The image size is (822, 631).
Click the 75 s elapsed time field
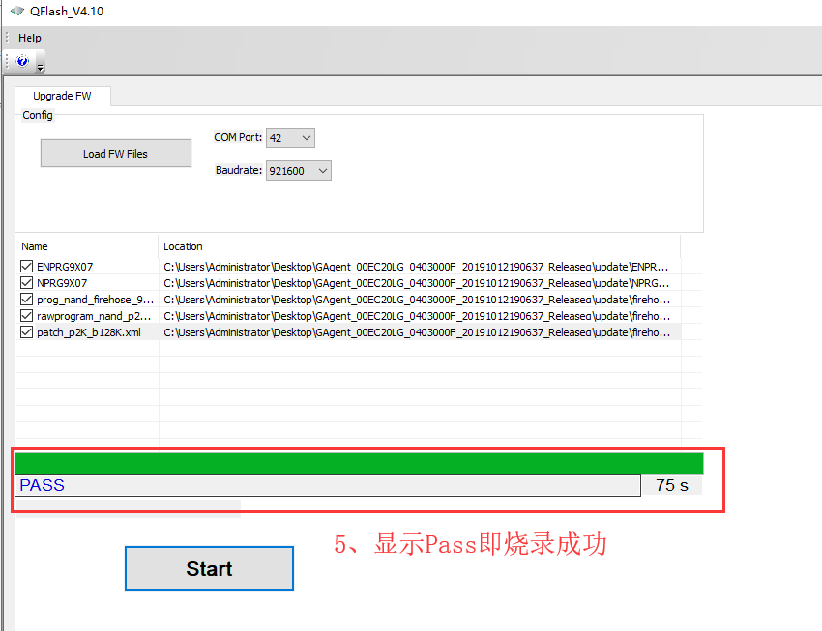(671, 485)
